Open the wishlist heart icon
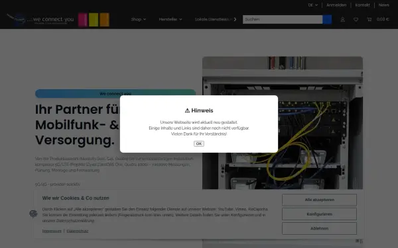Viewport: 398px width, 248px height. 356,19
